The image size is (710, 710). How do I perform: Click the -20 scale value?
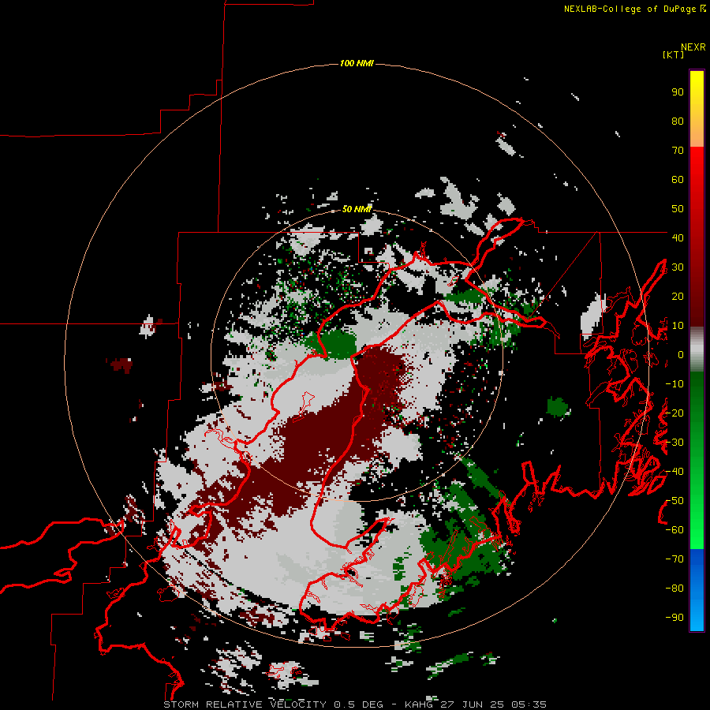point(674,413)
